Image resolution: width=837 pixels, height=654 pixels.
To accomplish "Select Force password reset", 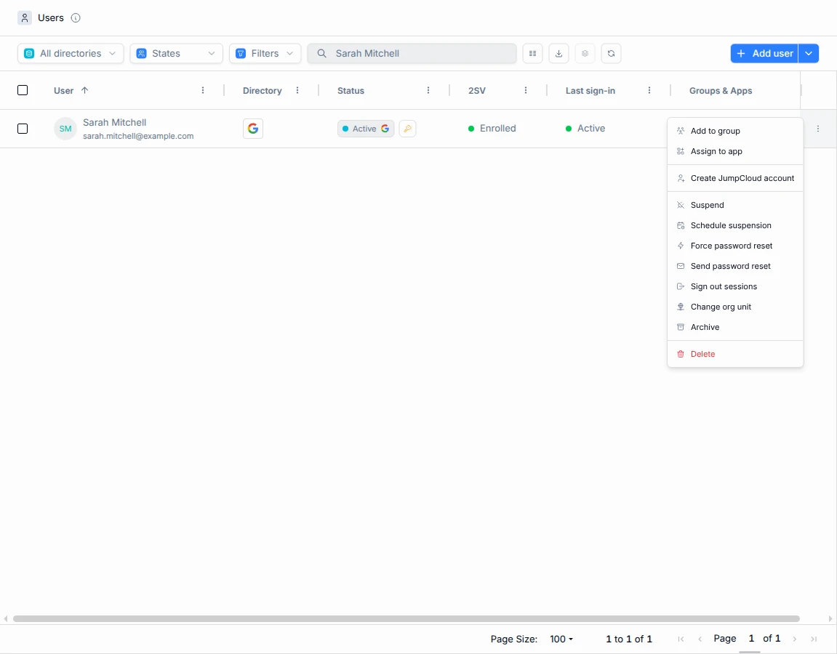I will [x=735, y=246].
